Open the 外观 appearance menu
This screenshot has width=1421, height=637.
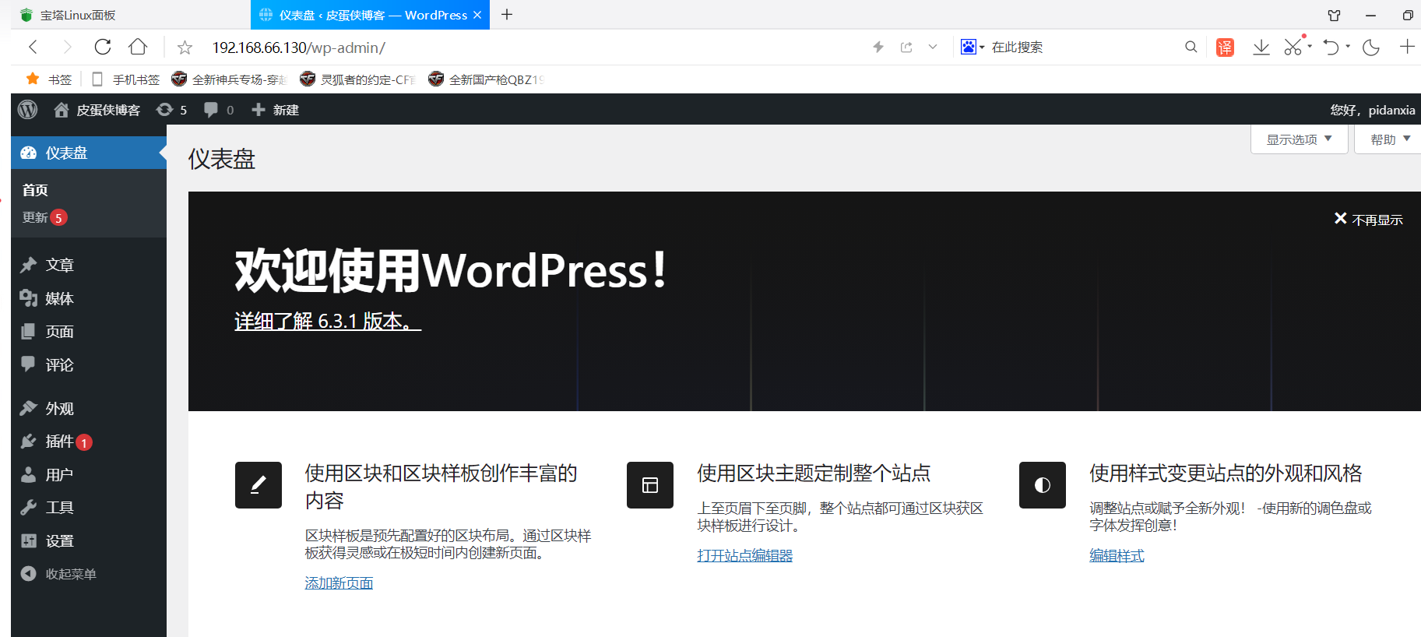pyautogui.click(x=59, y=409)
